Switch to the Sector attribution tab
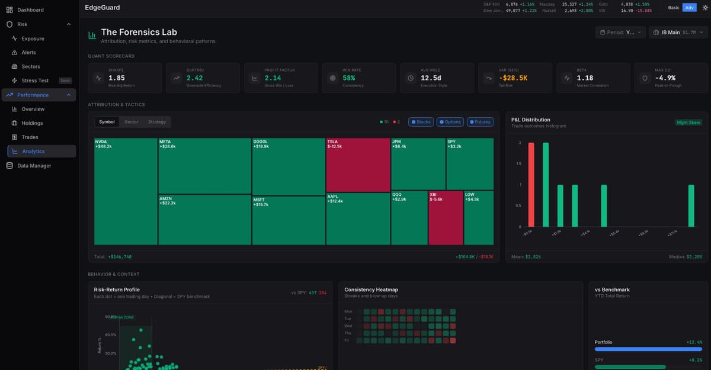 [x=131, y=122]
